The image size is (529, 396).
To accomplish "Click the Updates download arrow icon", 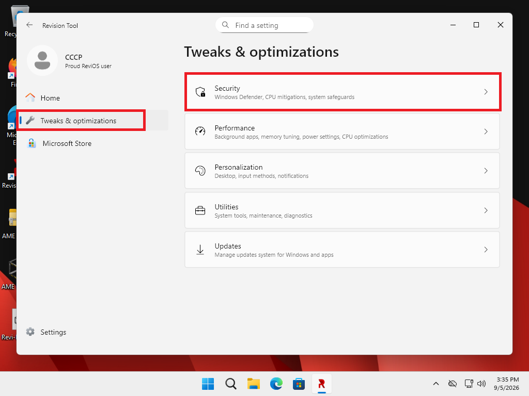I will pyautogui.click(x=200, y=250).
